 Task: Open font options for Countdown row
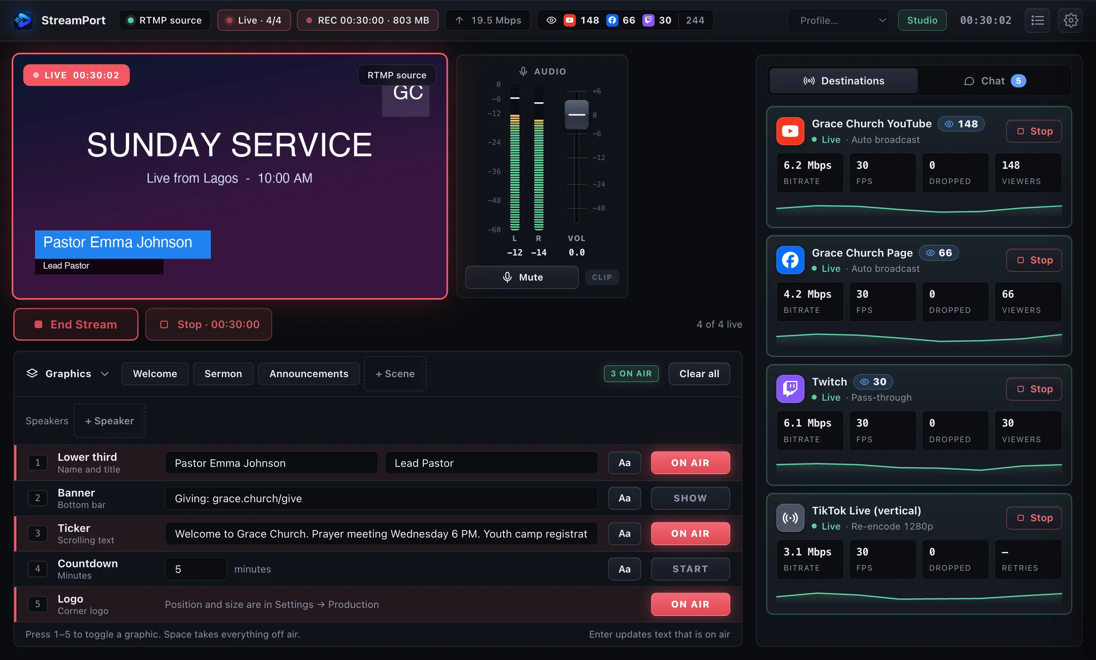click(x=624, y=569)
